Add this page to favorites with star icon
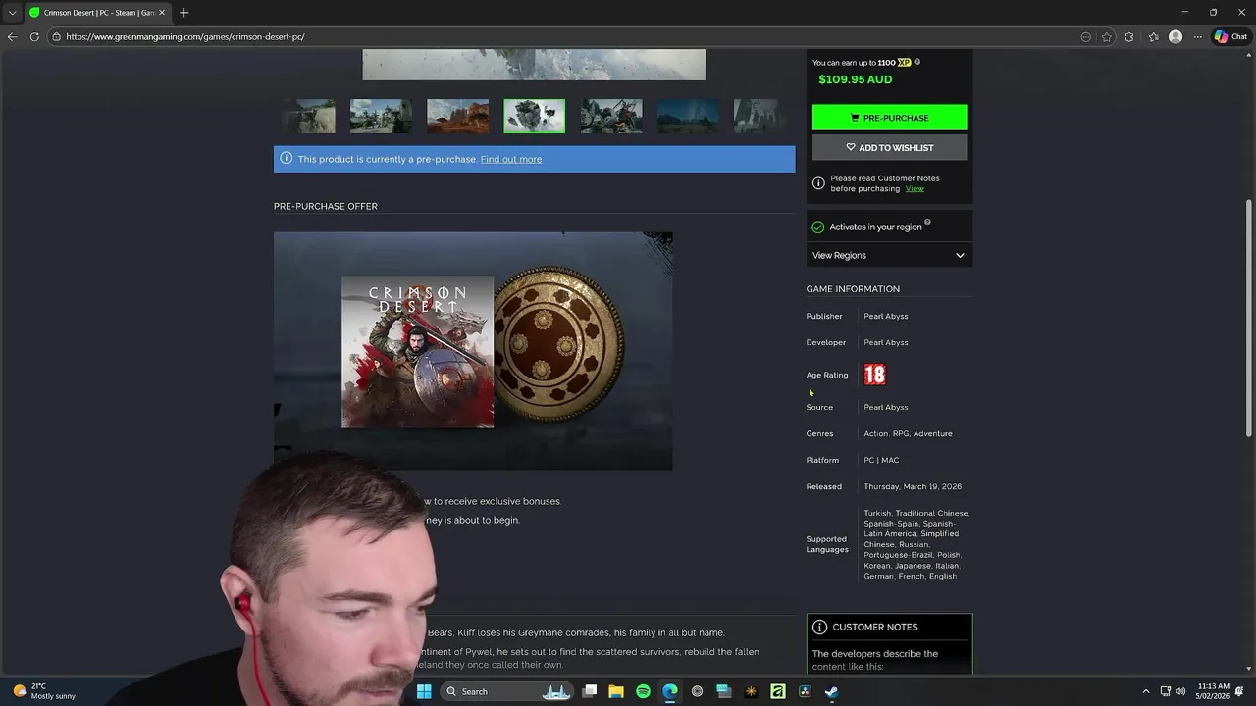The height and width of the screenshot is (706, 1256). [x=1107, y=36]
